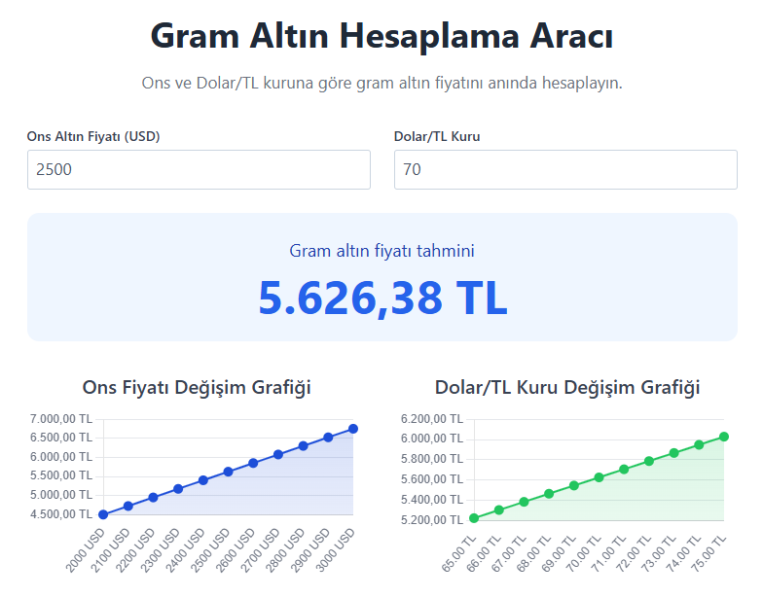763x597 pixels.
Task: Pick the 2800 USD blue data point
Action: (x=304, y=446)
